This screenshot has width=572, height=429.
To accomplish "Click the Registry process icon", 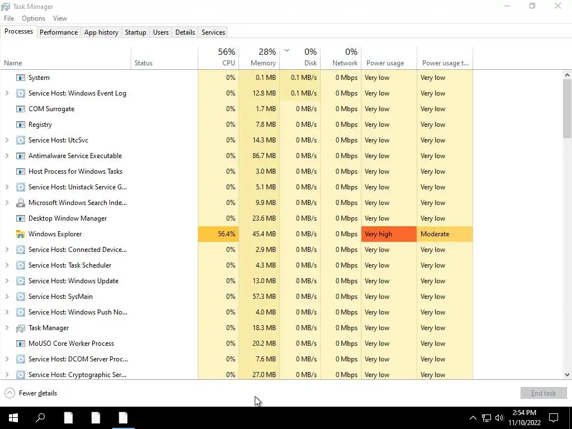I will tap(21, 125).
